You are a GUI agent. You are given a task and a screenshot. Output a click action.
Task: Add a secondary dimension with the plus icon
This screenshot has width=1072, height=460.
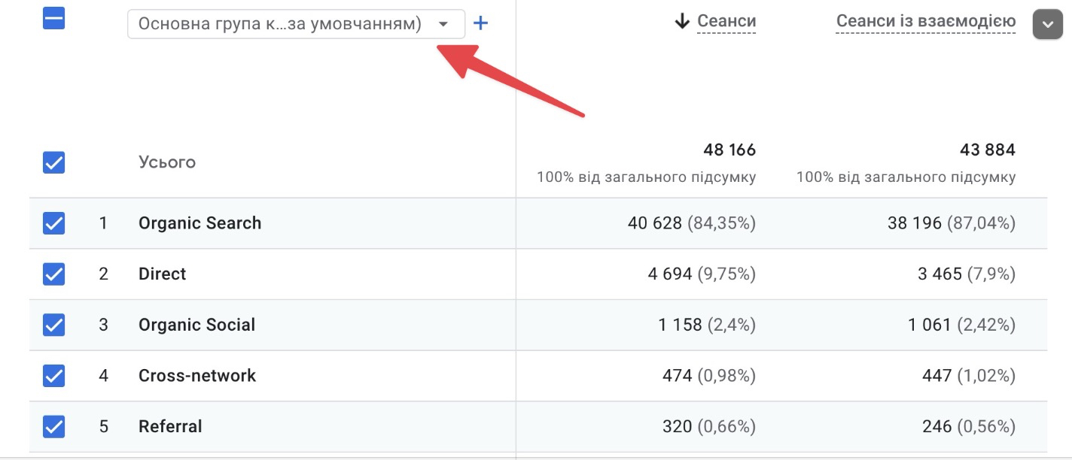pos(480,23)
